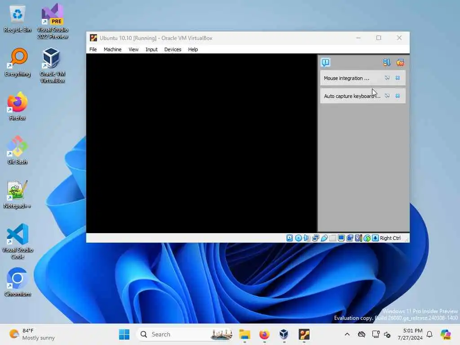Click the USB devices status bar icon
The height and width of the screenshot is (345, 460).
(324, 238)
